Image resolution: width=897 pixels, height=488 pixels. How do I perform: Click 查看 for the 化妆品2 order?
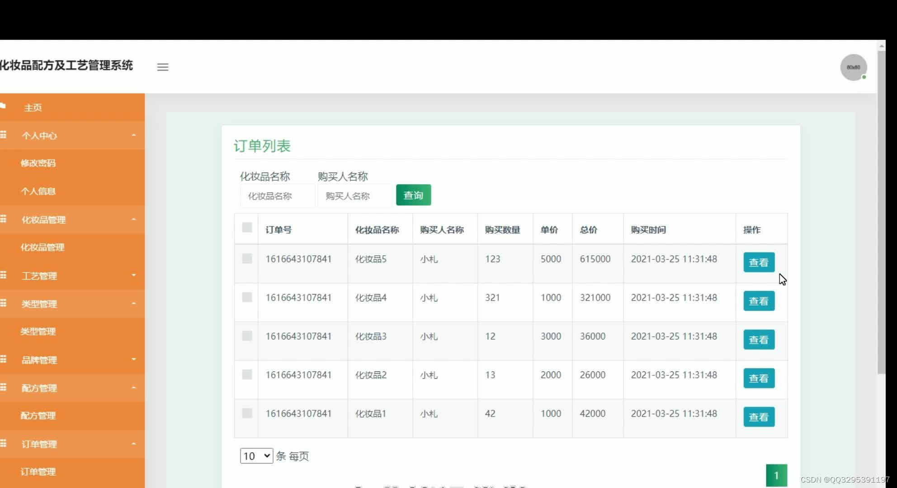click(x=759, y=378)
